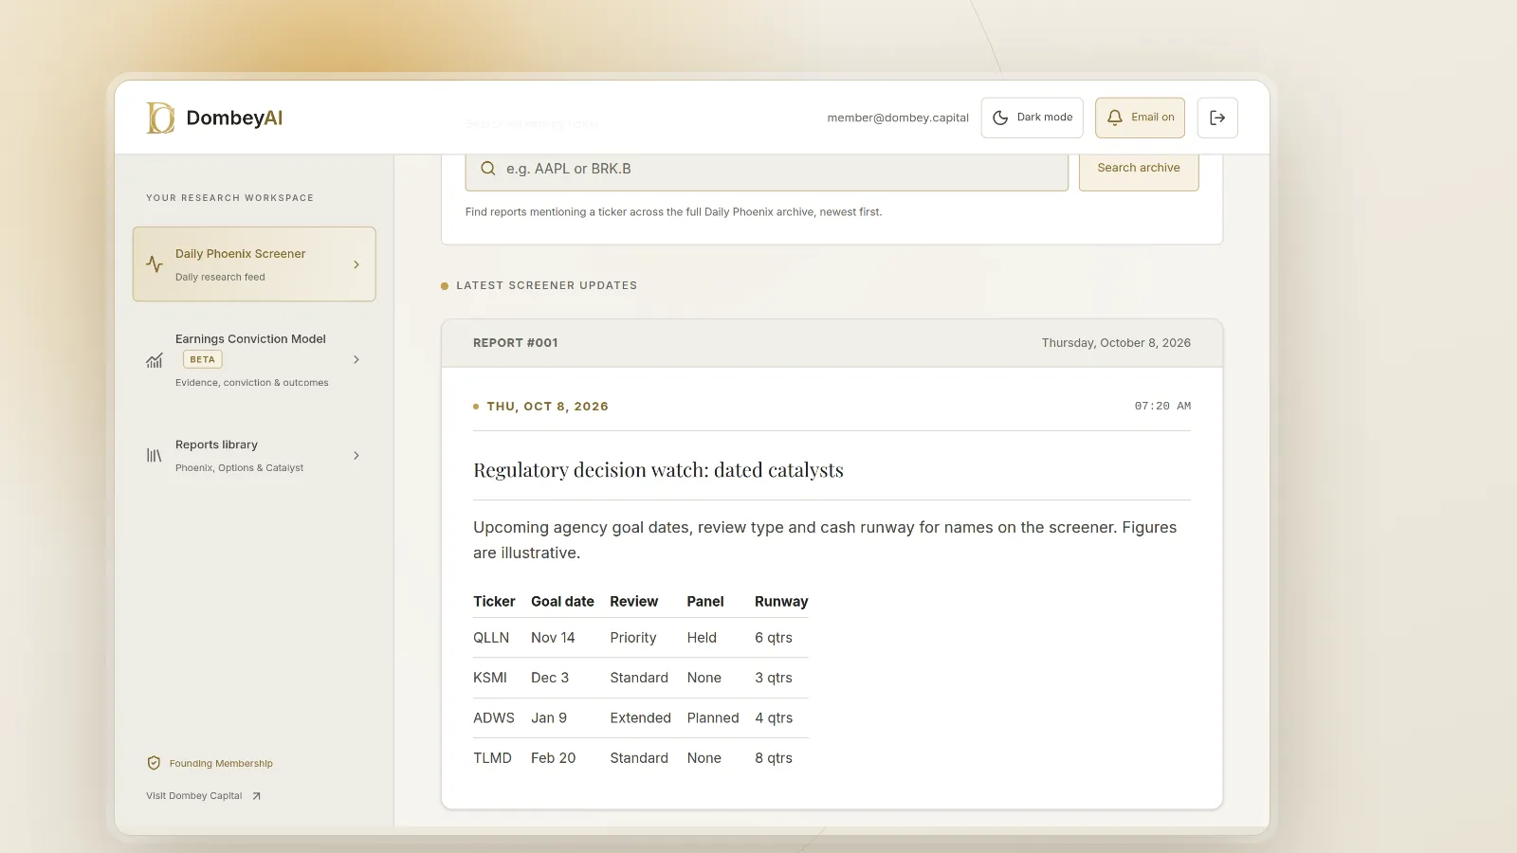Open Daily Phoenix Screener
The width and height of the screenshot is (1517, 853).
(x=254, y=264)
